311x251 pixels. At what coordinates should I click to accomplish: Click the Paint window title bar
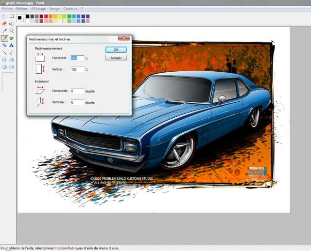coord(155,3)
